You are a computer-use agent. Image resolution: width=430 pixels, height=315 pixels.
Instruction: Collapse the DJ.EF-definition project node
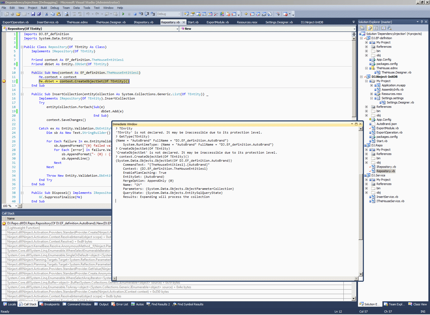(361, 38)
